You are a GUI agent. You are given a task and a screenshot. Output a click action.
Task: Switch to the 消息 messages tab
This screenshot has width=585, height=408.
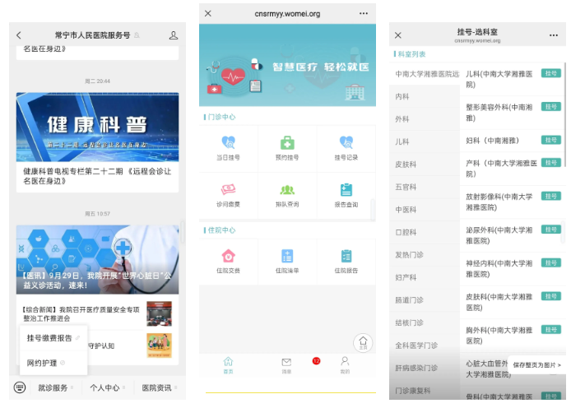[x=286, y=364]
